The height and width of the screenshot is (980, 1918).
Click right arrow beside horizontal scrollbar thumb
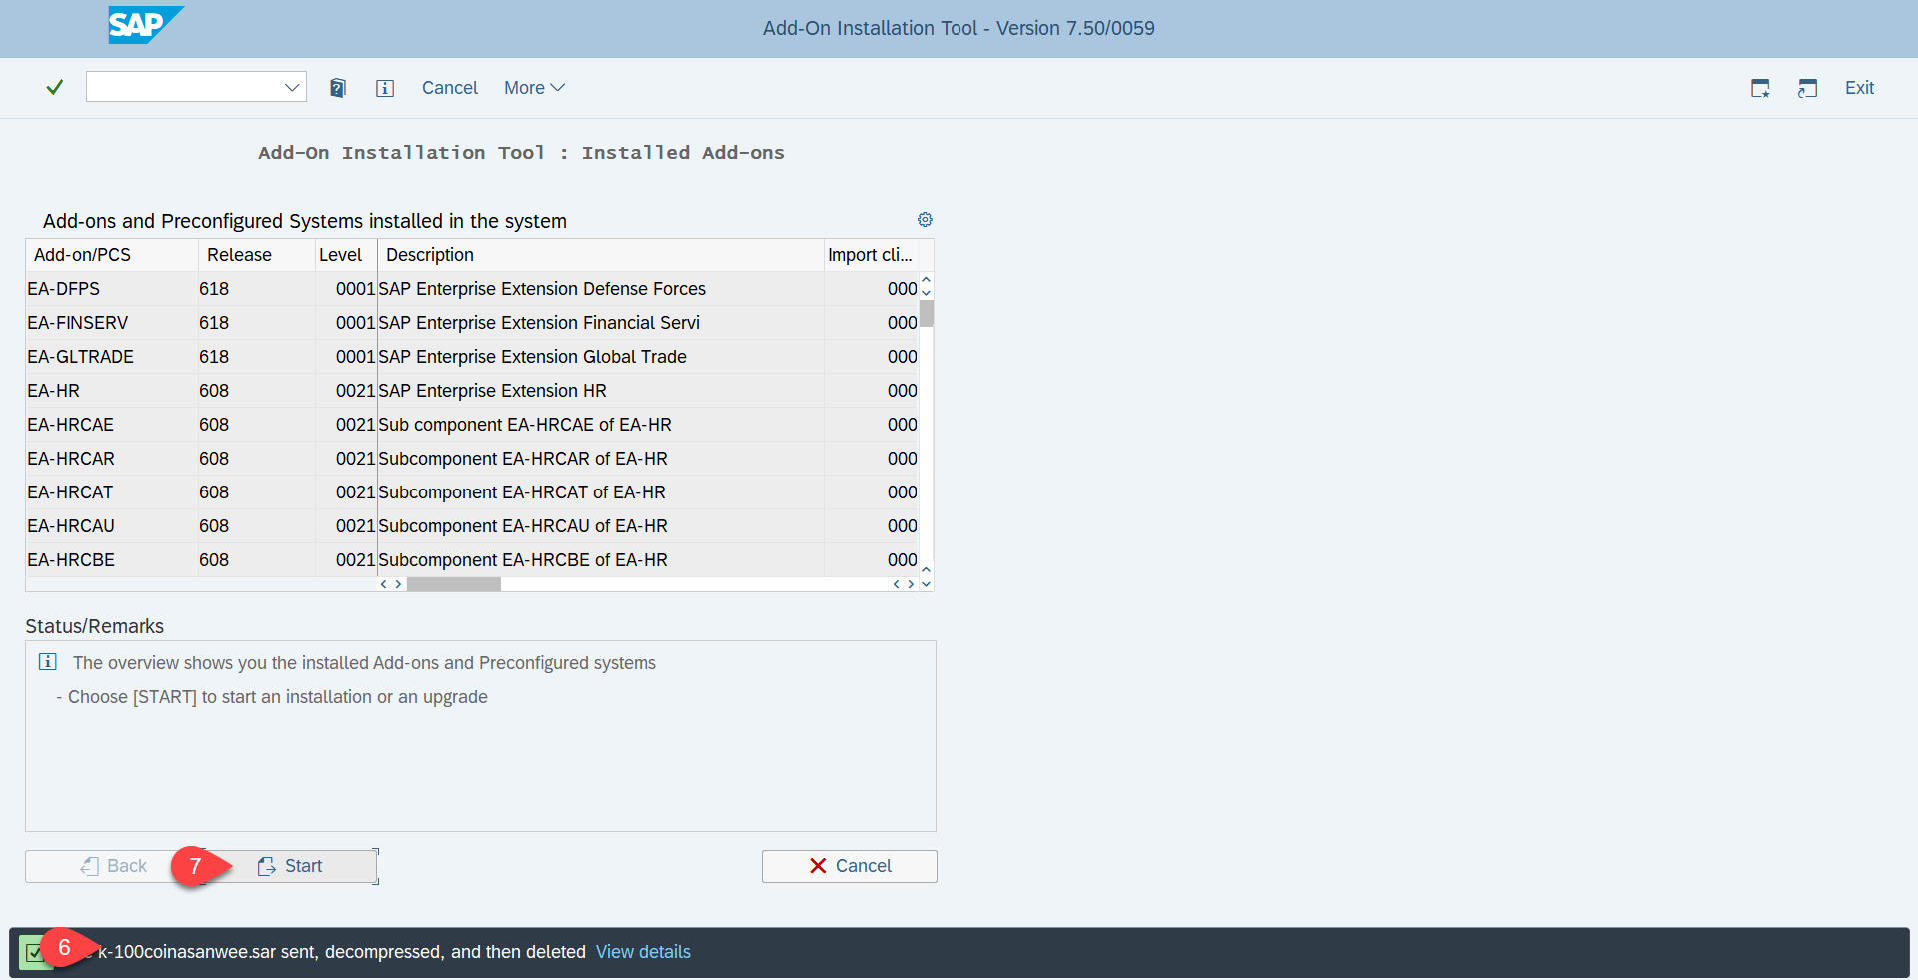398,584
